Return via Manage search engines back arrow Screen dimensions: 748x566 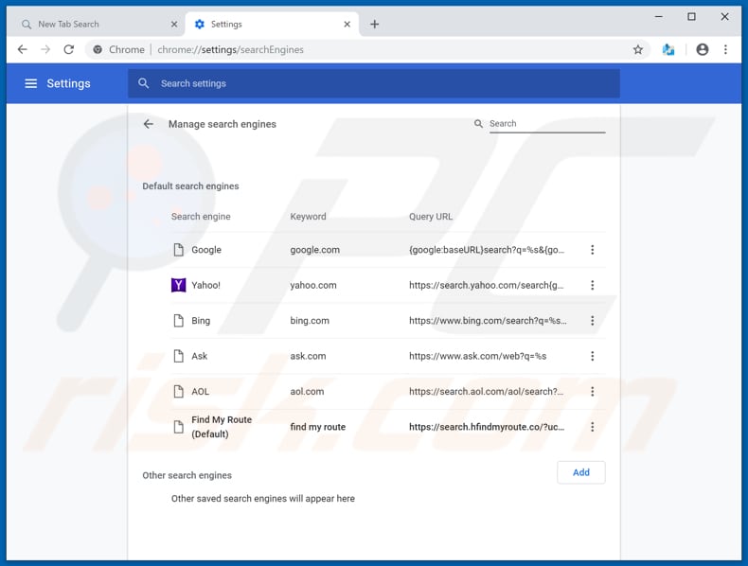pyautogui.click(x=149, y=124)
